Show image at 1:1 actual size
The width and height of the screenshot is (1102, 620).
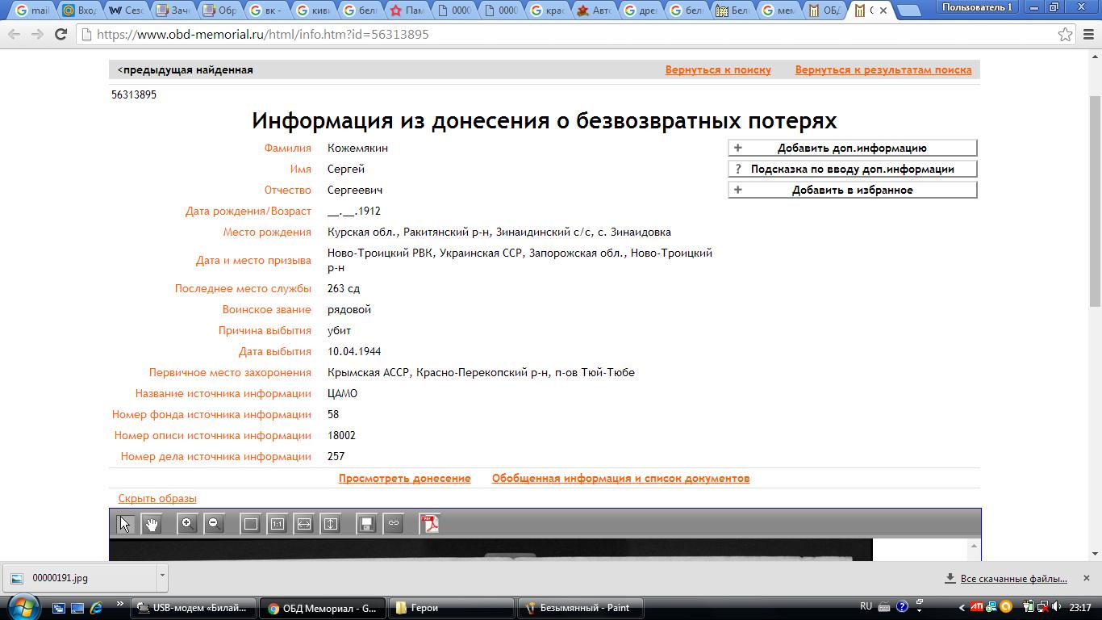[277, 524]
